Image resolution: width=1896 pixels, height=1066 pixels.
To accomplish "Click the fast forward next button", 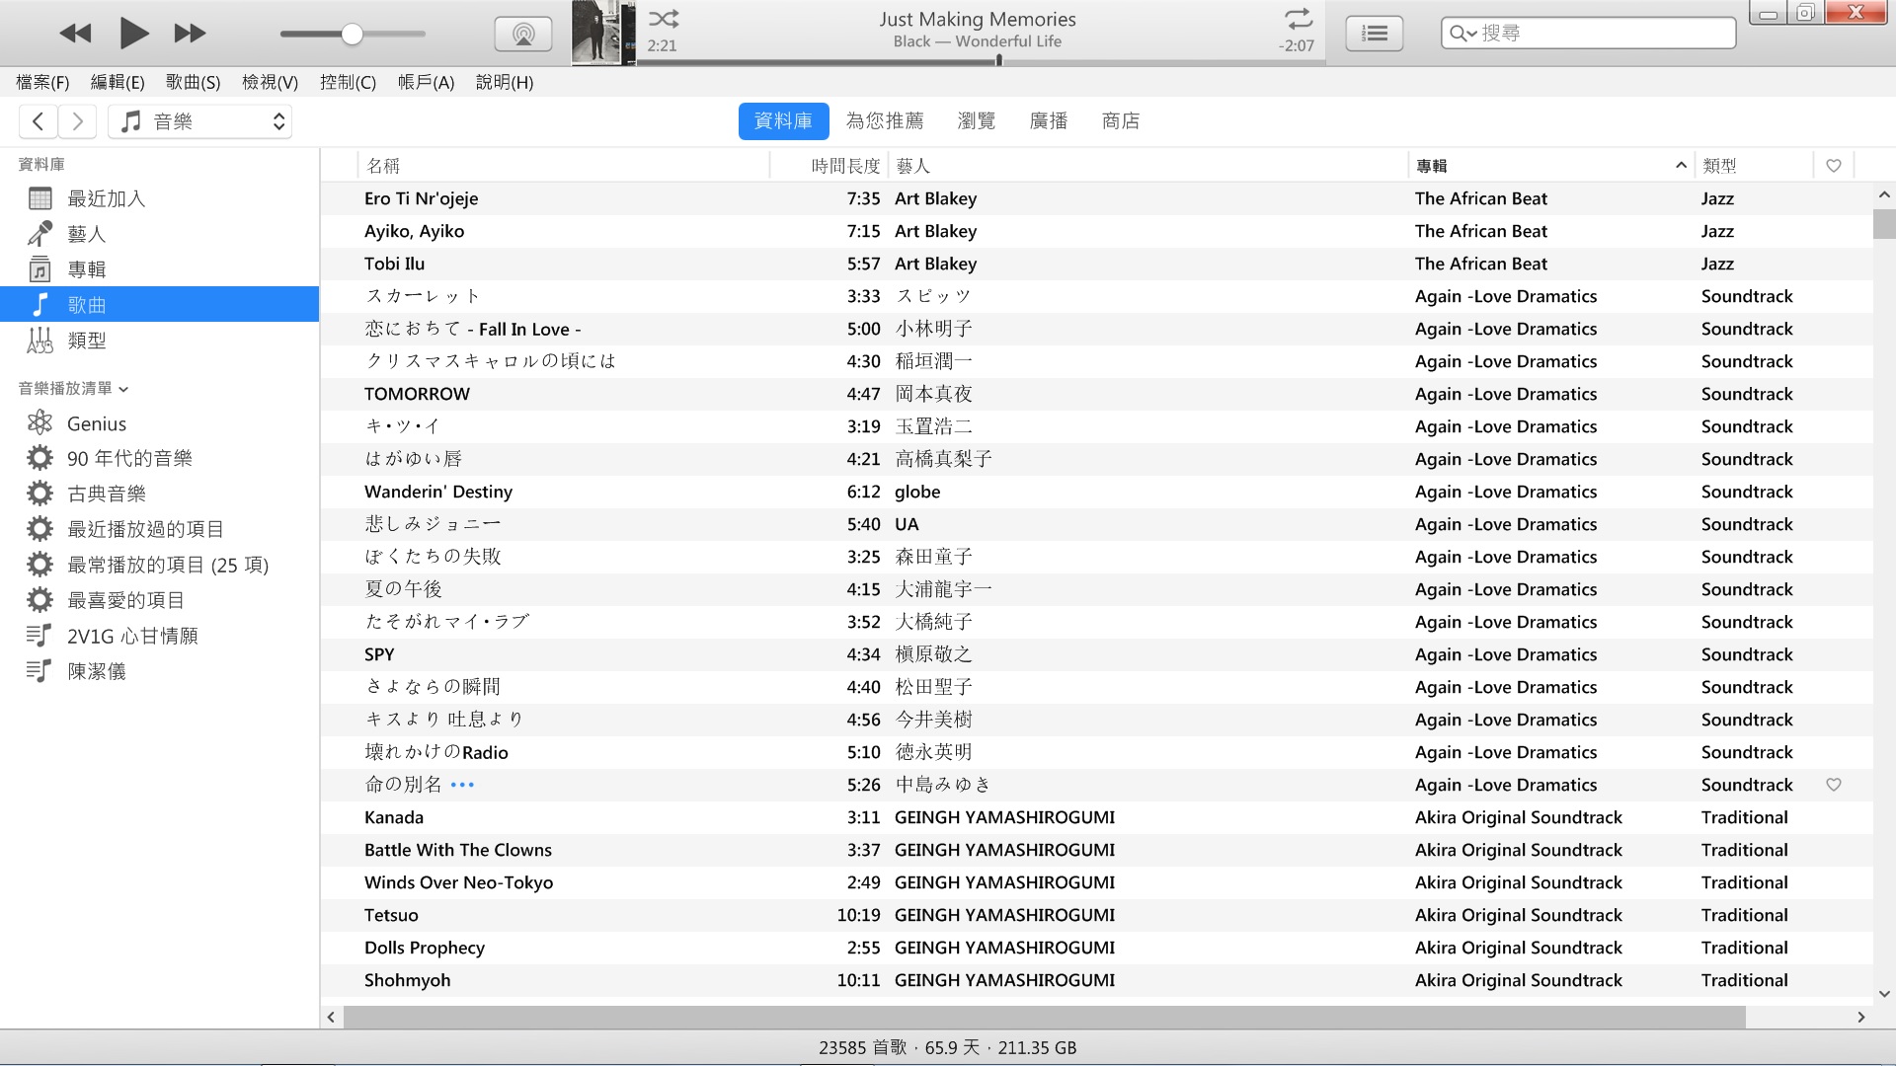I will coord(190,34).
